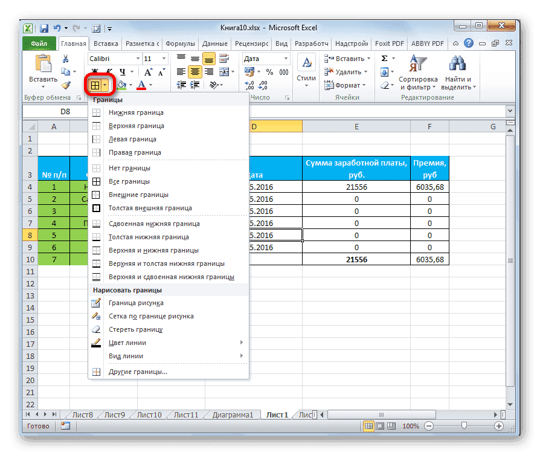Click the Формат button in Ячейки group
This screenshot has width=540, height=455.
point(344,85)
